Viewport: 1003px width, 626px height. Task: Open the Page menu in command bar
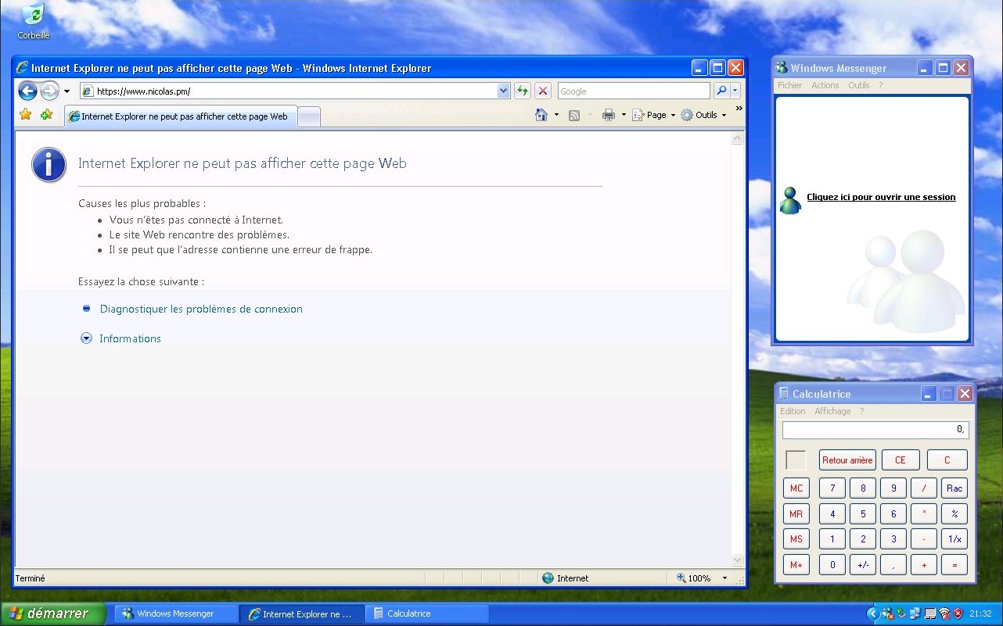click(x=652, y=115)
